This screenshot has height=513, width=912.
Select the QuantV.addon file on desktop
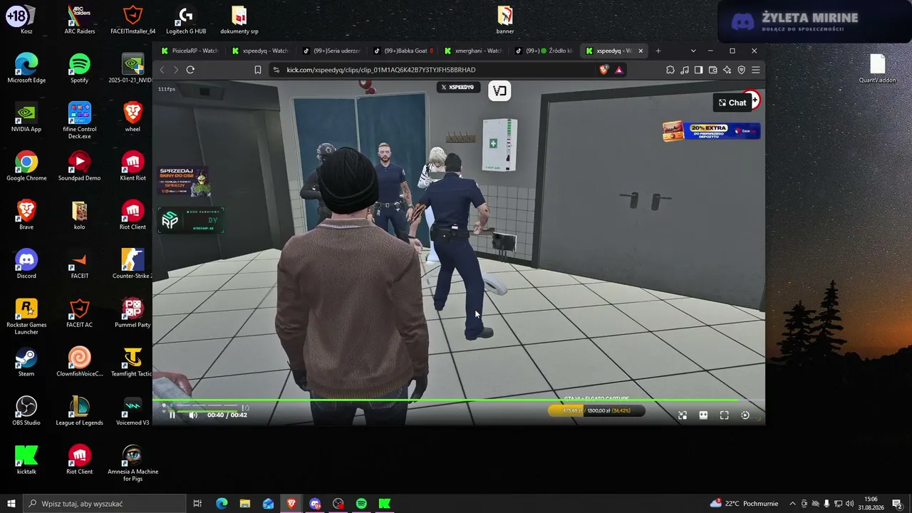[877, 68]
